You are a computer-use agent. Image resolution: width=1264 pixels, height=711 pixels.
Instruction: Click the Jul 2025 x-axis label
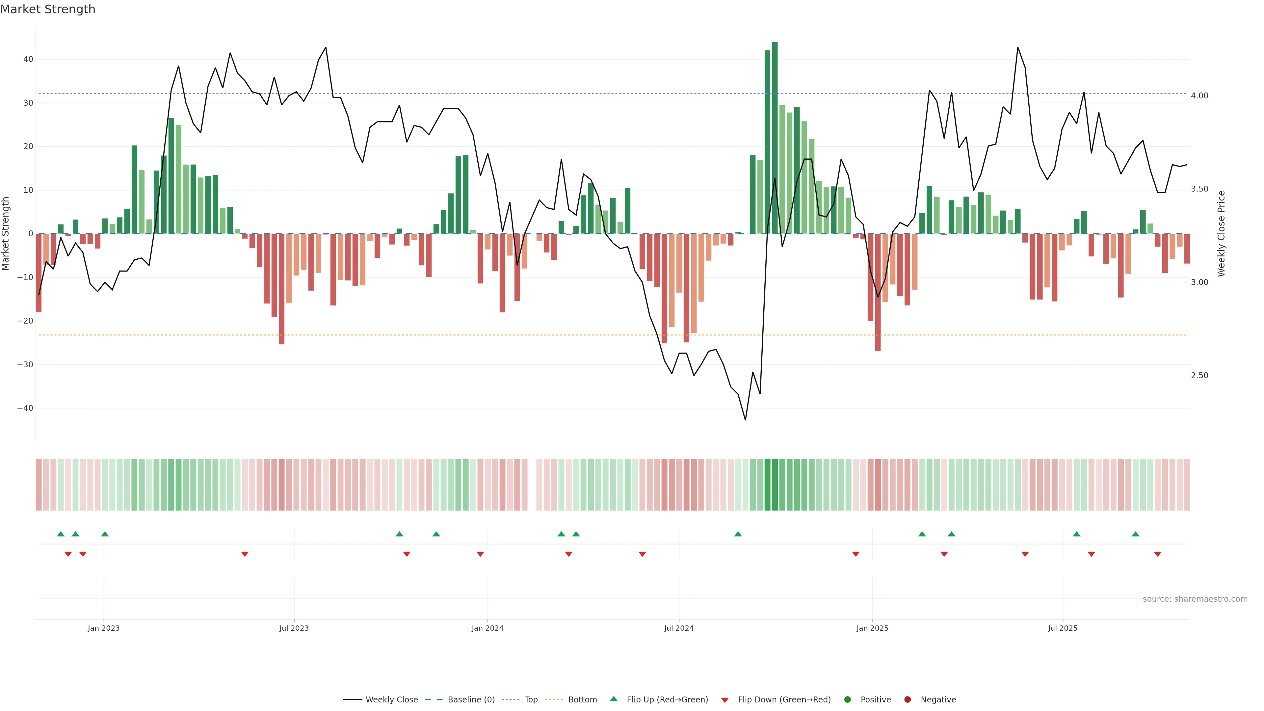(1062, 628)
